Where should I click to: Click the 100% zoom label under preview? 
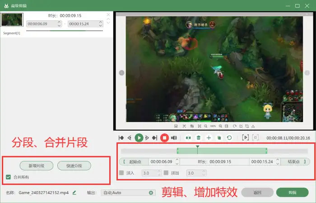coord(213,126)
